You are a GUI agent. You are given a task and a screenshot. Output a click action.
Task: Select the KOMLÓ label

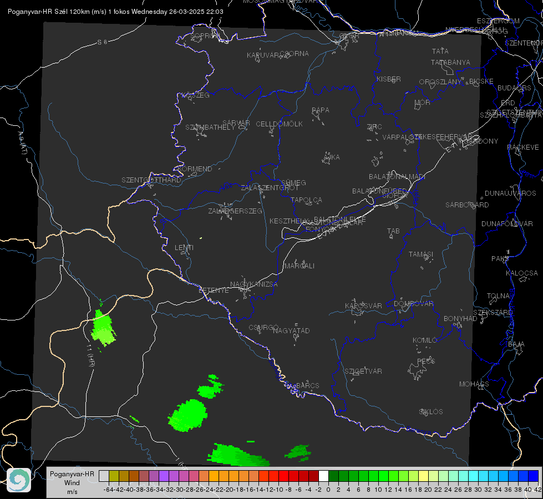click(425, 340)
